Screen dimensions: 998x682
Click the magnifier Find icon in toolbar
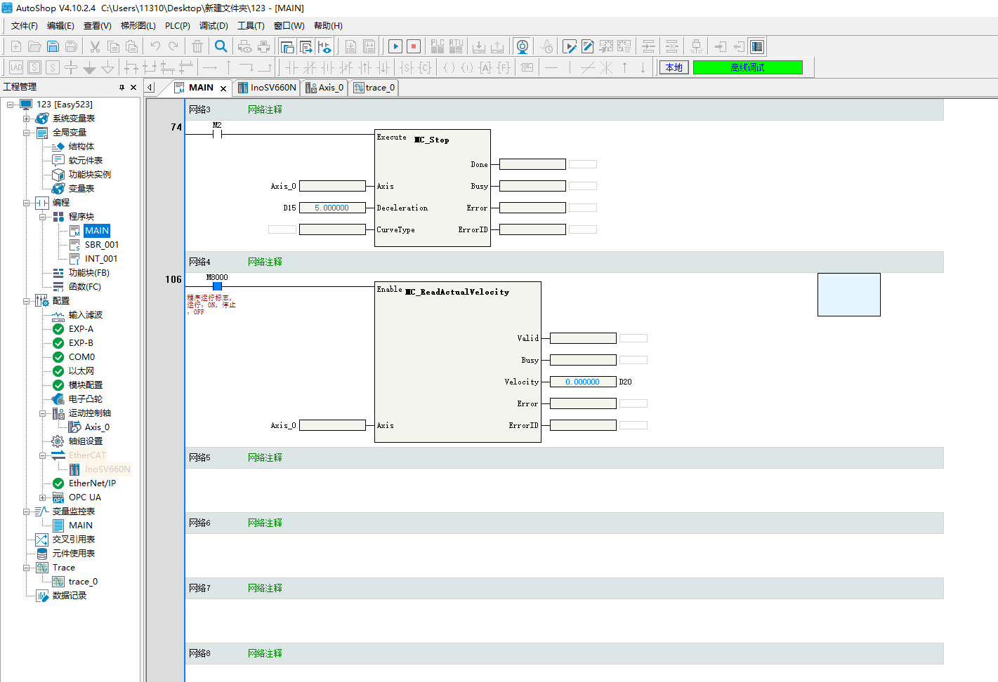coord(221,47)
